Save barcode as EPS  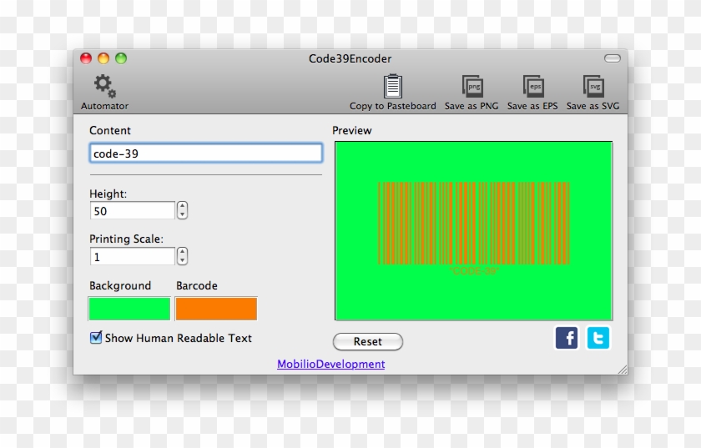(533, 86)
